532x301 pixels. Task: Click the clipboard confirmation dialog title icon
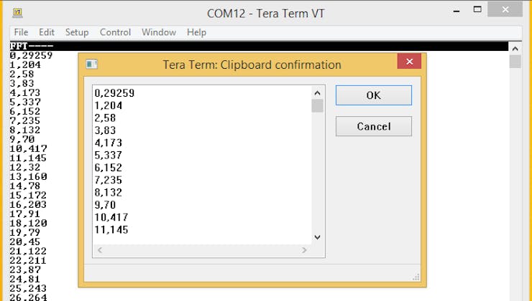click(91, 64)
